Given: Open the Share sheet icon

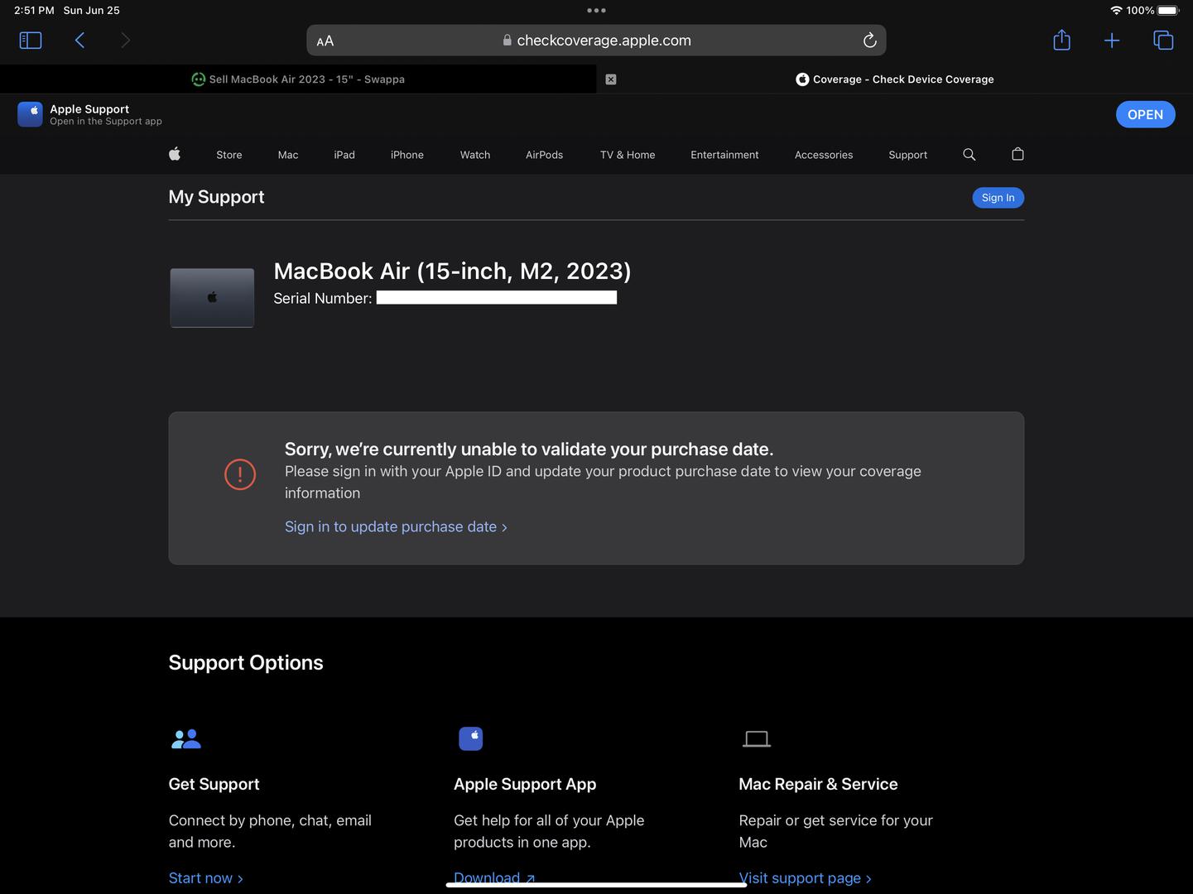Looking at the screenshot, I should 1061,40.
